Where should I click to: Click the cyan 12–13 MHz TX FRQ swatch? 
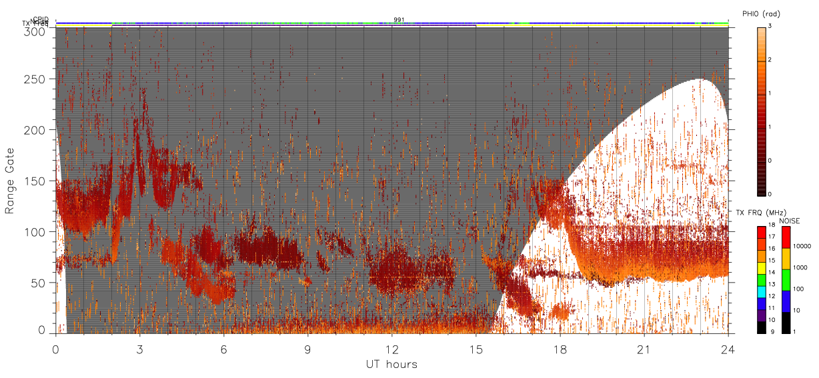coord(761,291)
